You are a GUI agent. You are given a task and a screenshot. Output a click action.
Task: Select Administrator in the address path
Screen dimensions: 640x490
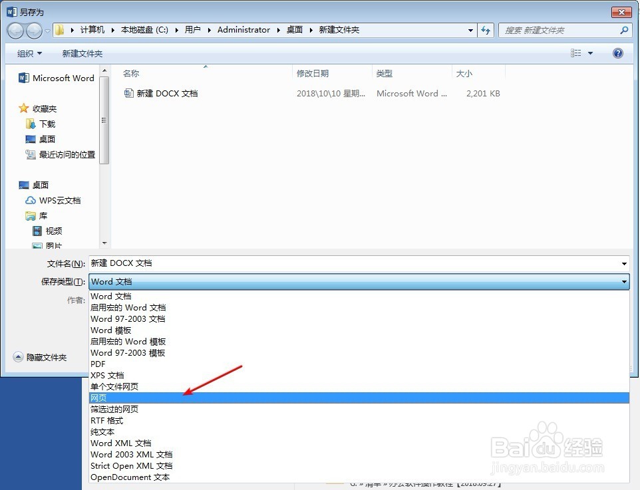pos(243,30)
